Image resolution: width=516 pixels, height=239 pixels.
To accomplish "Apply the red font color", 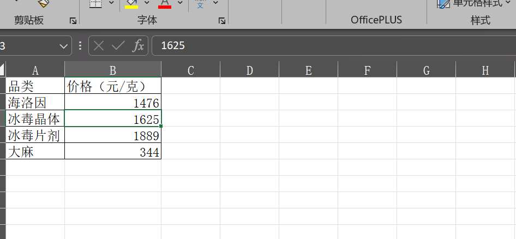I will [165, 3].
